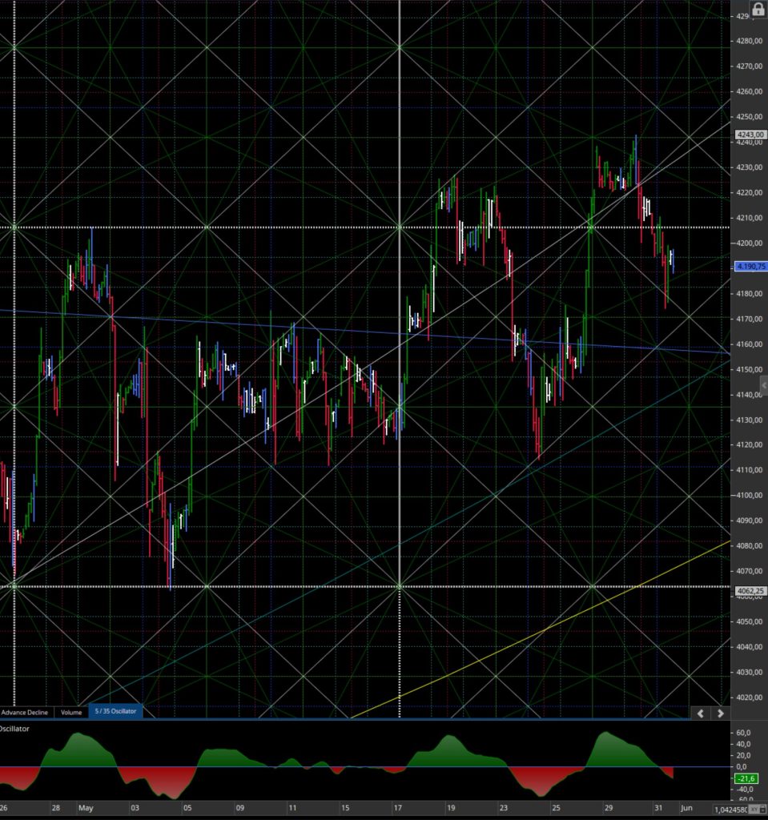
Task: Switch to the Volume tab
Action: point(71,712)
